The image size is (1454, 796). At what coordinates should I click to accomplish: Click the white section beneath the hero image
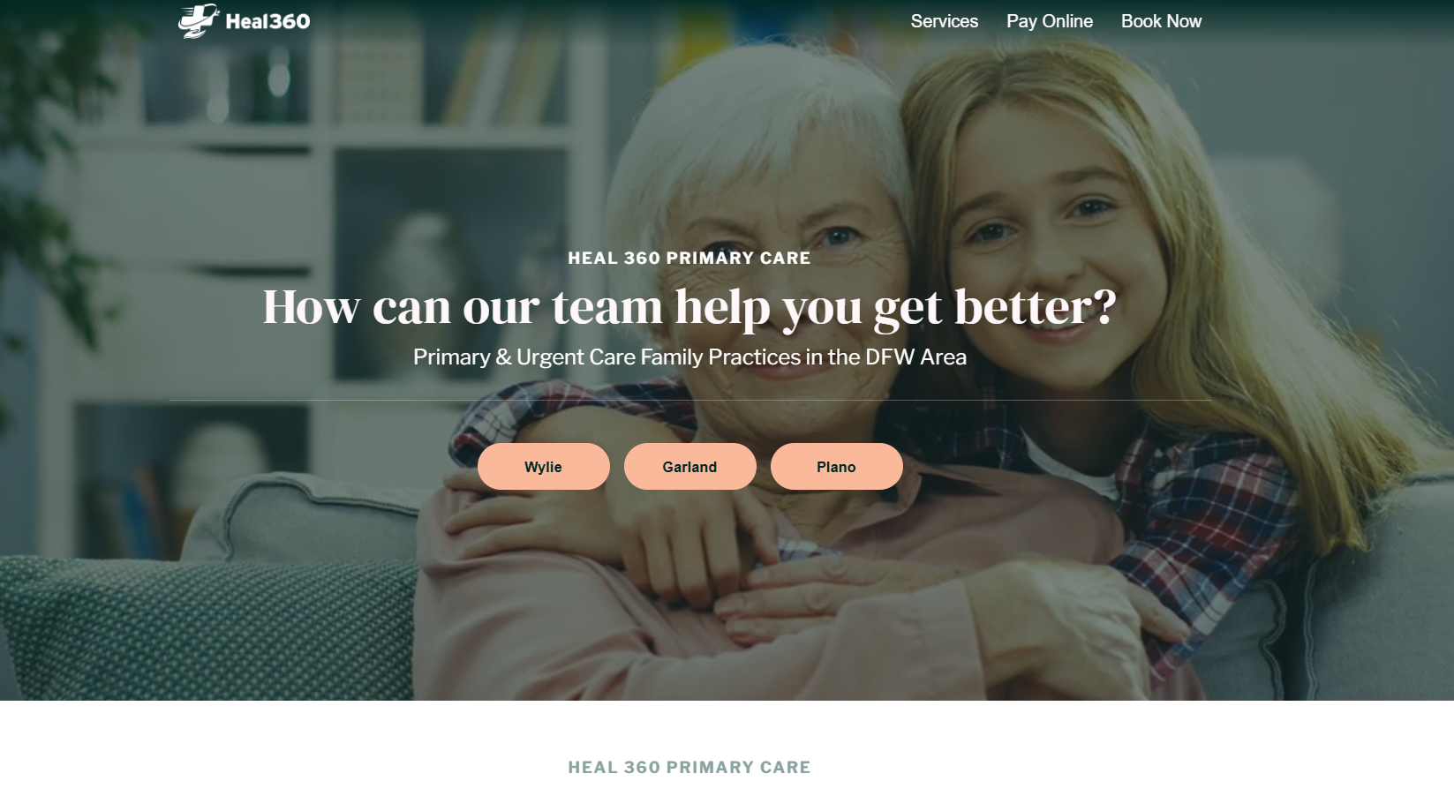point(727,748)
